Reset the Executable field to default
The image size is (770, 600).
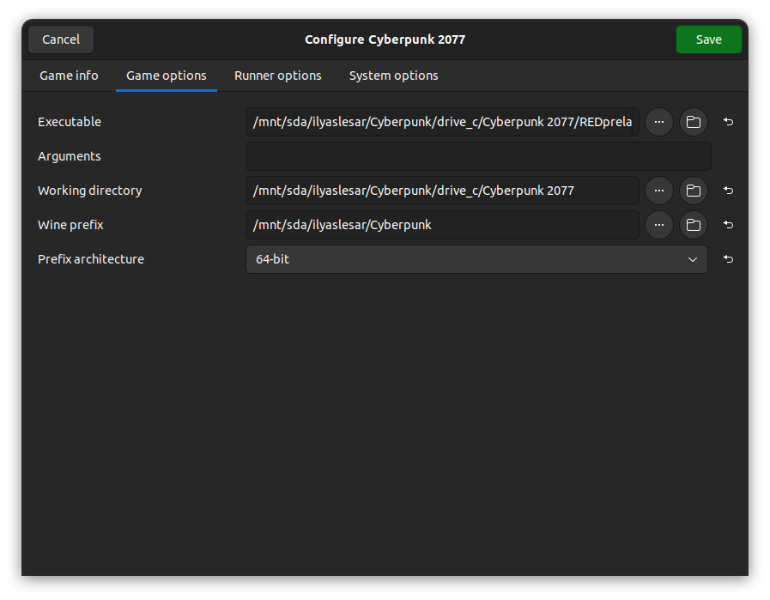(x=728, y=122)
